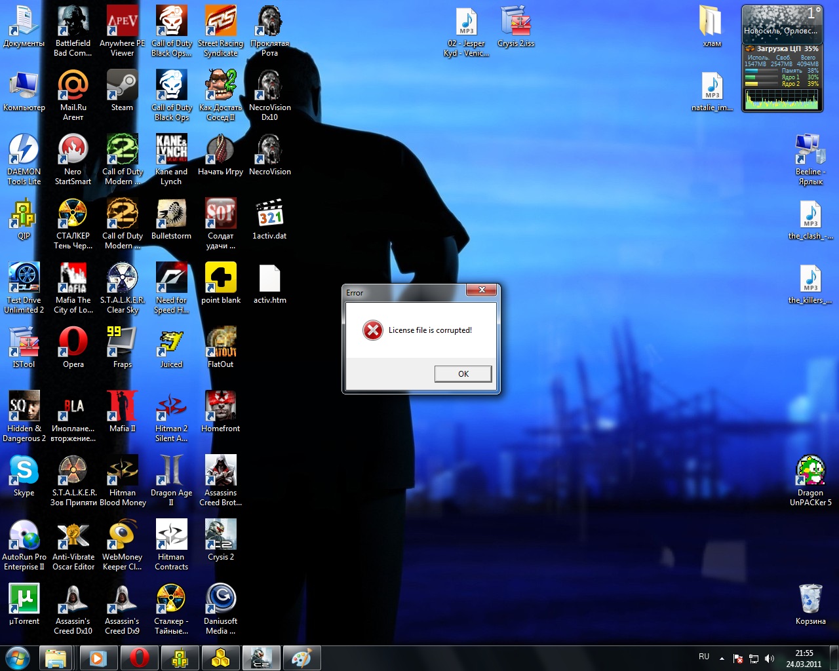Click the CPU load gadget graph

[781, 99]
